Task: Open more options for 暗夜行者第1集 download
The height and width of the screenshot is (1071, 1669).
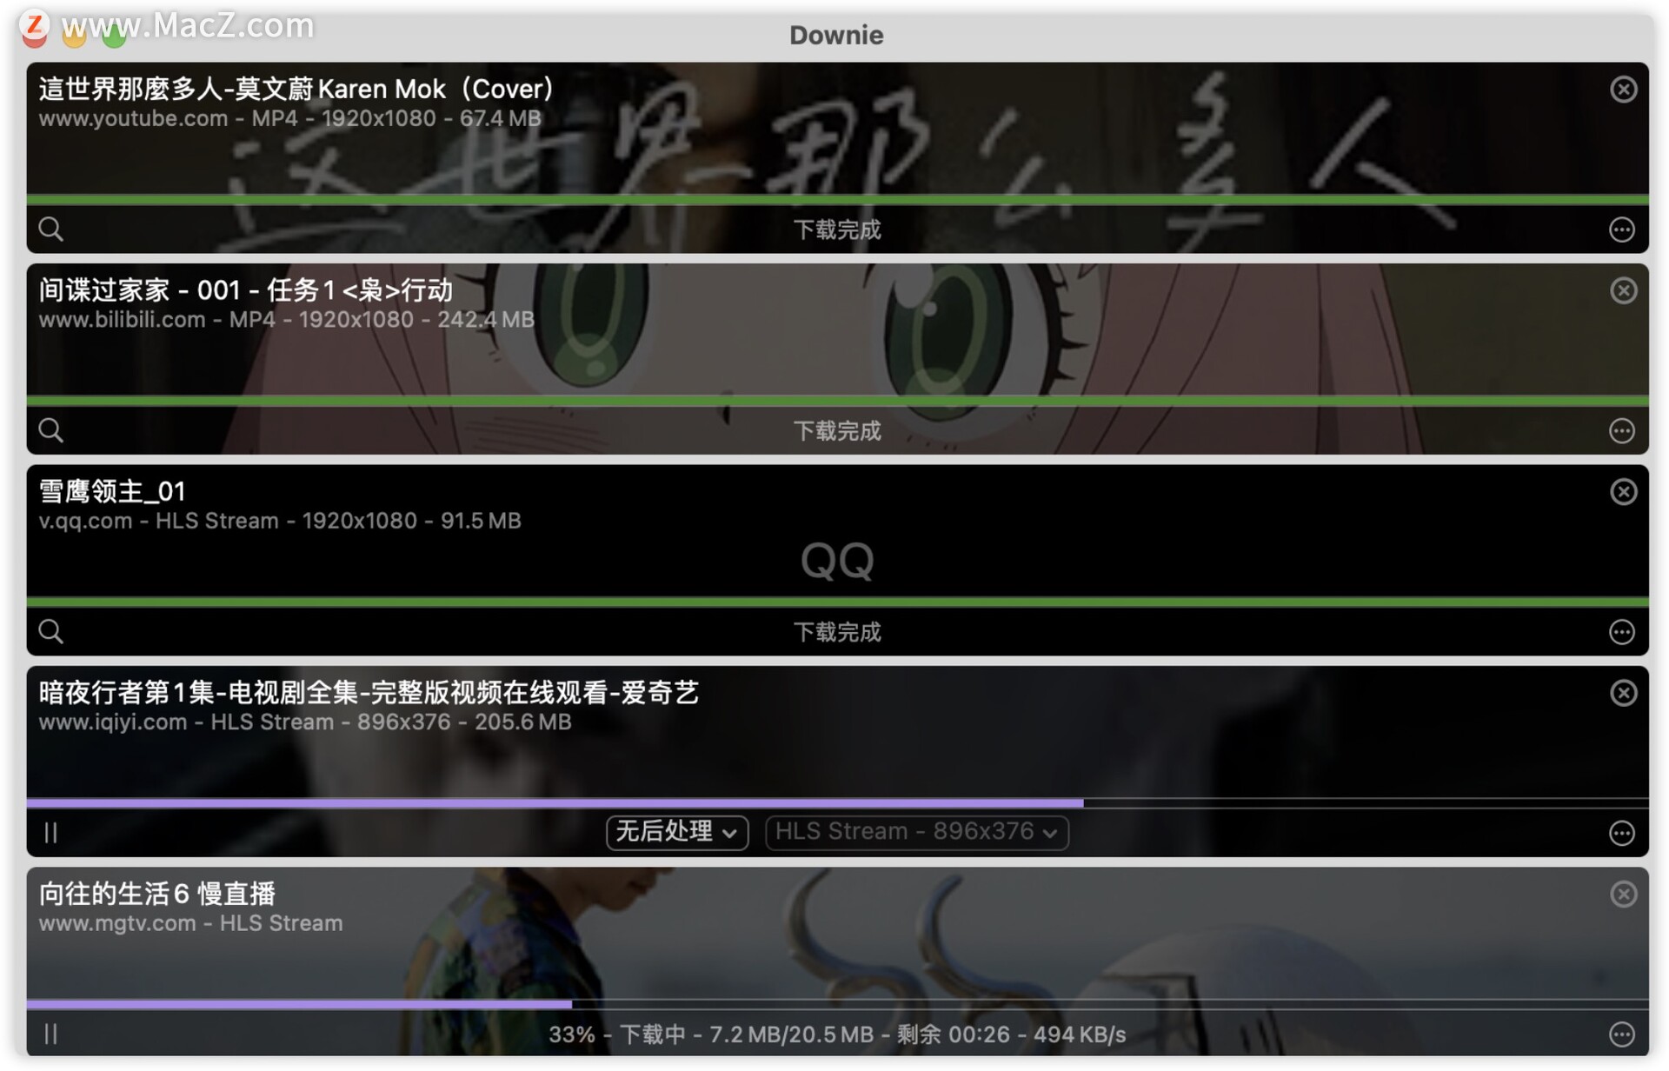Action: coord(1622,833)
